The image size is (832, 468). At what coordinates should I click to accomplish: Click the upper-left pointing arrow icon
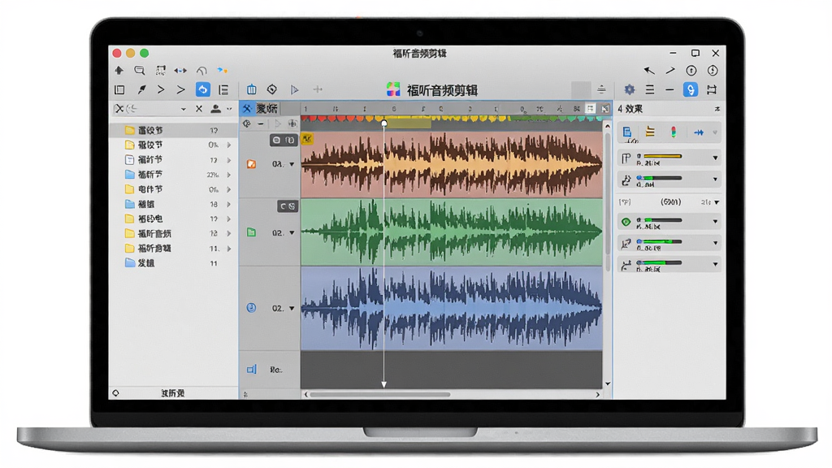(649, 71)
